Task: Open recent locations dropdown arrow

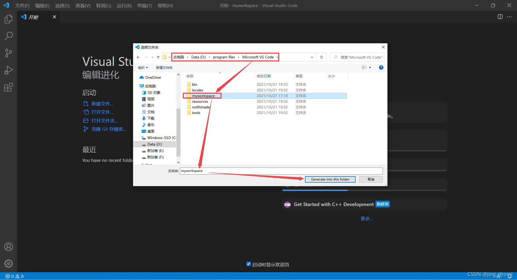Action: click(x=152, y=57)
